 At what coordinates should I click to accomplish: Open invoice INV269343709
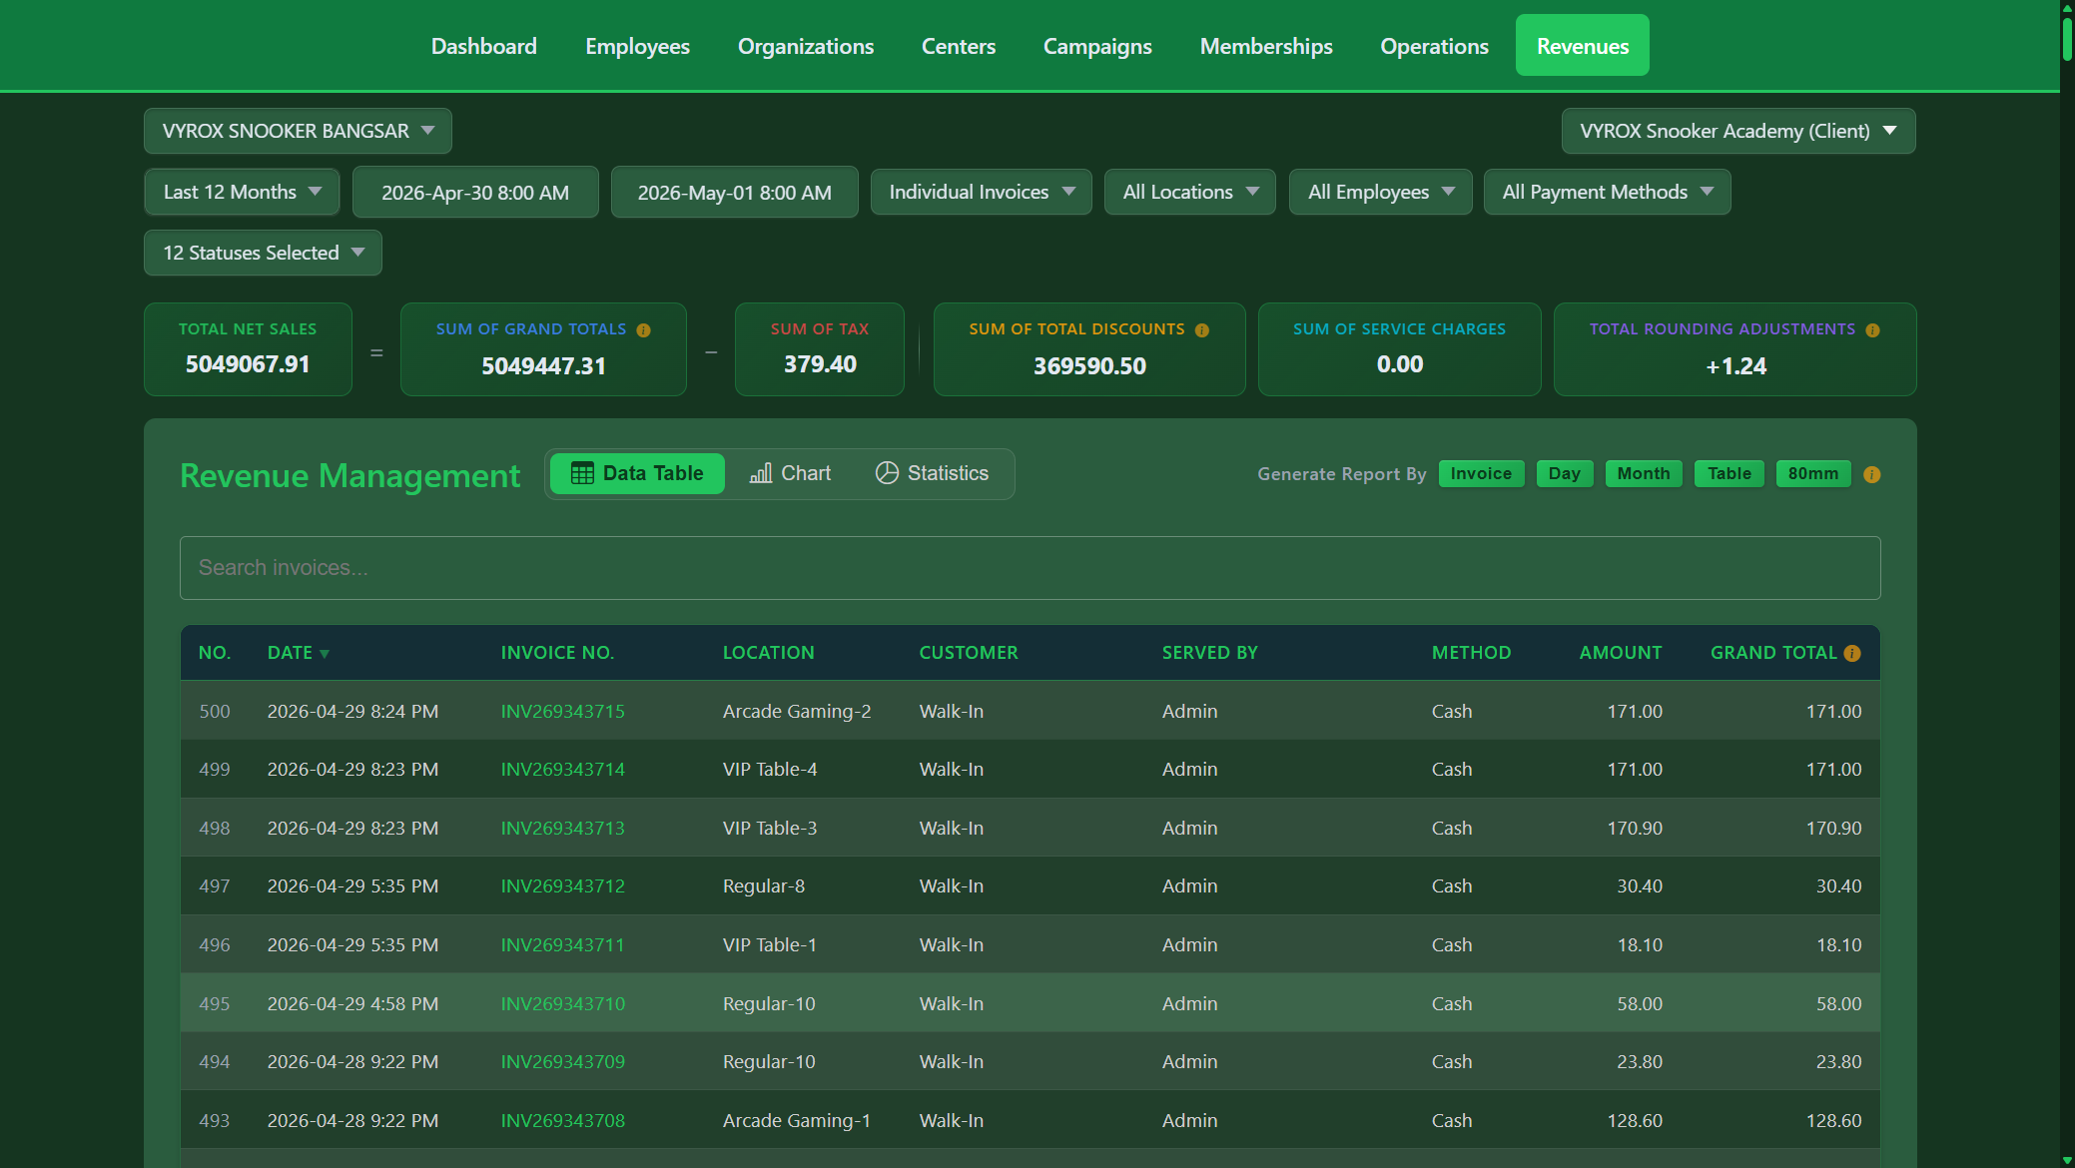tap(563, 1061)
